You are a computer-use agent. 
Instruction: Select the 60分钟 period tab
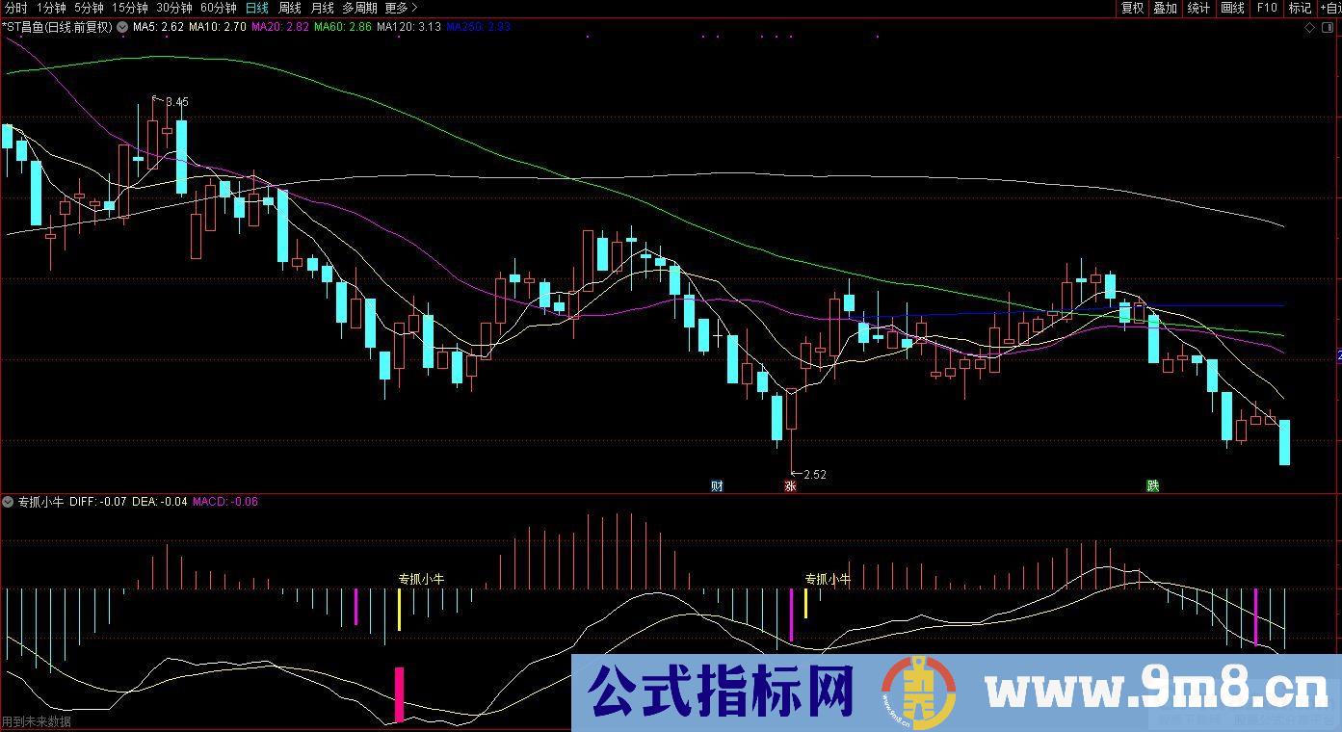tap(219, 8)
